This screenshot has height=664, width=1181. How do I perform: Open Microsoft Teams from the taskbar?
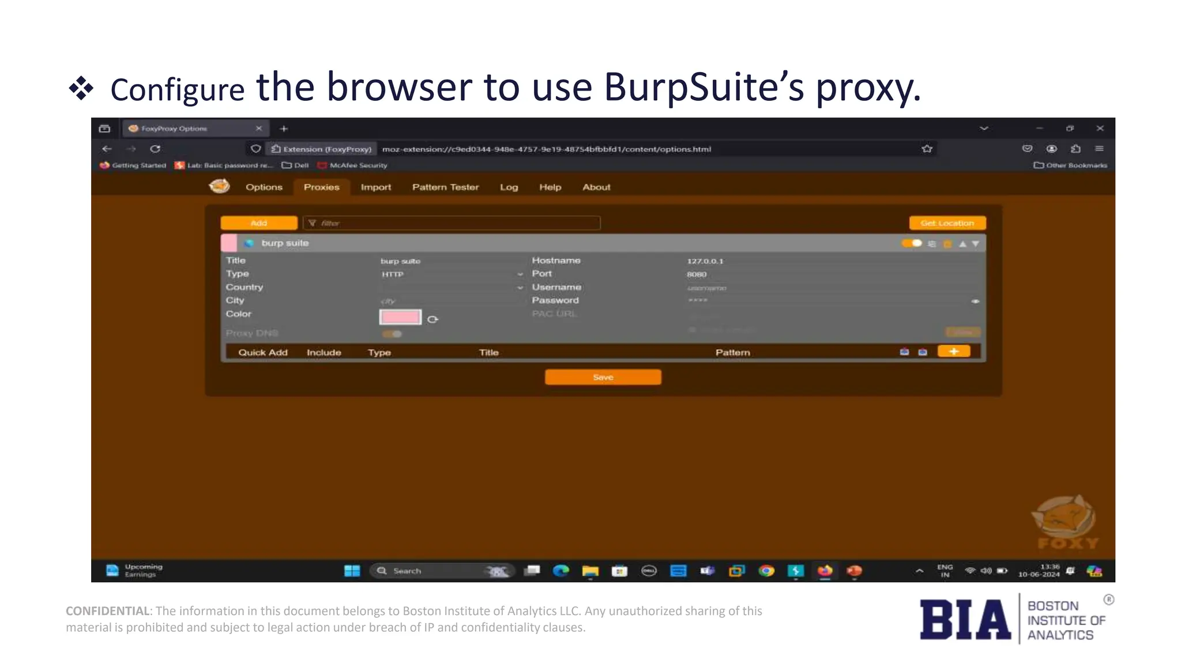coord(708,571)
